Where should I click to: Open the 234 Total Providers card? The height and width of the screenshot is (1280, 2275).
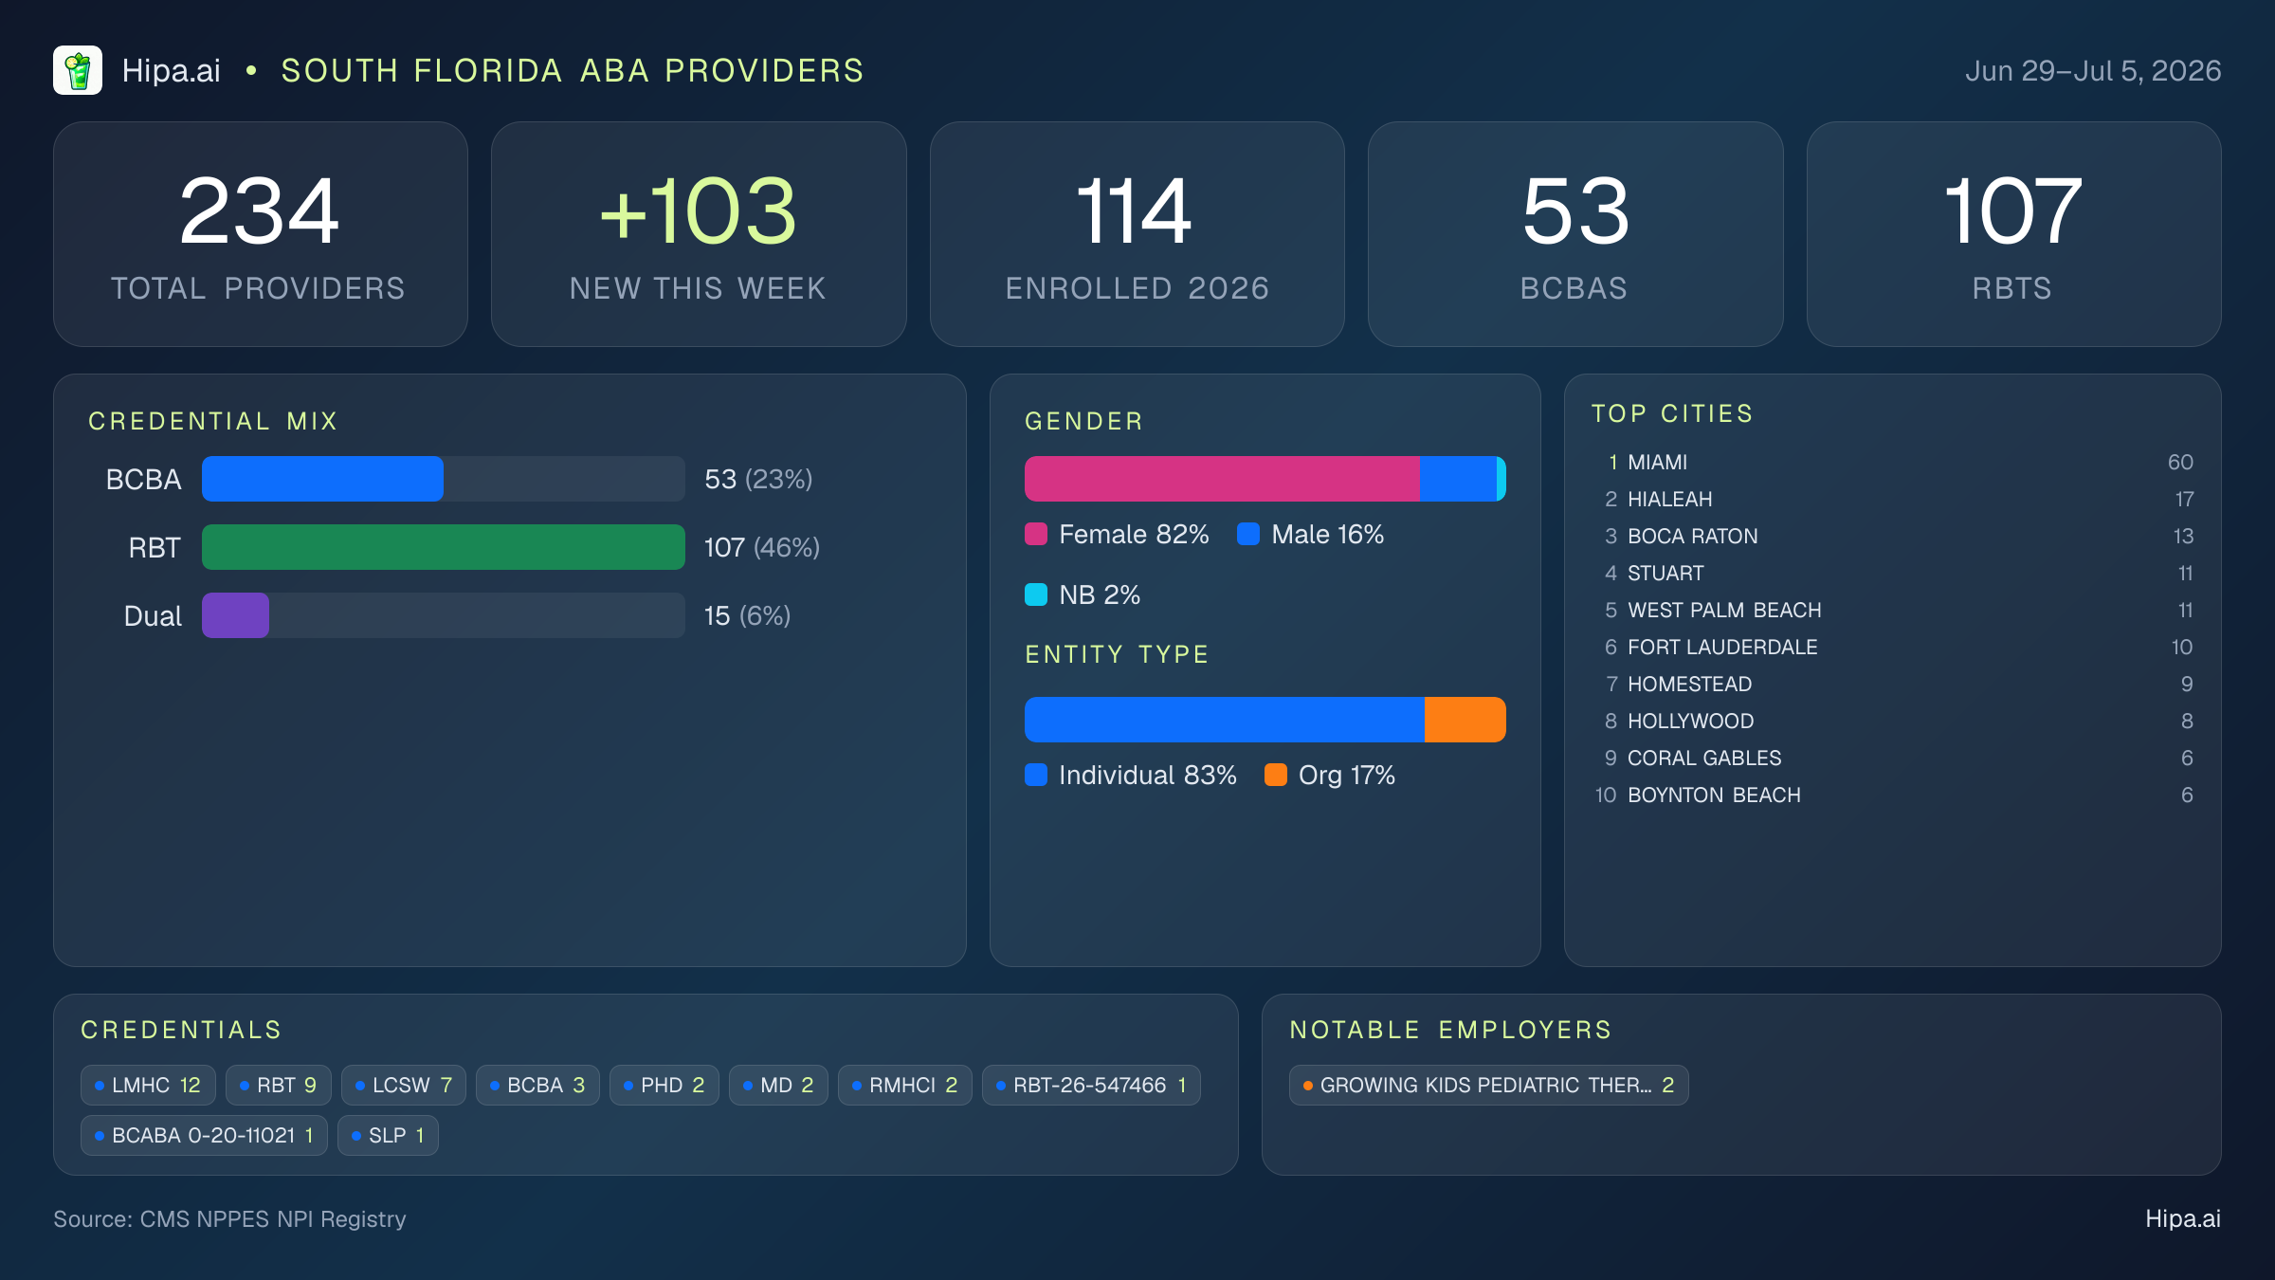(x=261, y=234)
